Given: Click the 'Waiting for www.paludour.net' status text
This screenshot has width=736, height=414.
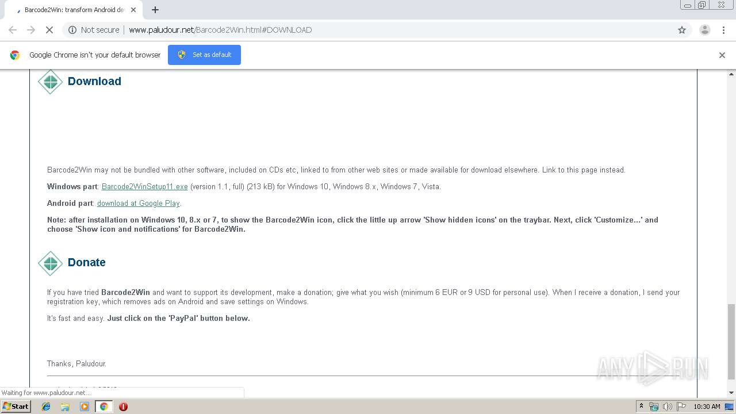Looking at the screenshot, I should tap(46, 393).
